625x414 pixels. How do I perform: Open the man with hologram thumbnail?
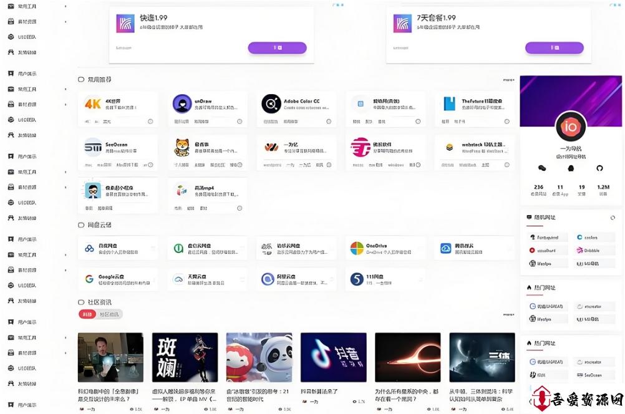(110, 357)
